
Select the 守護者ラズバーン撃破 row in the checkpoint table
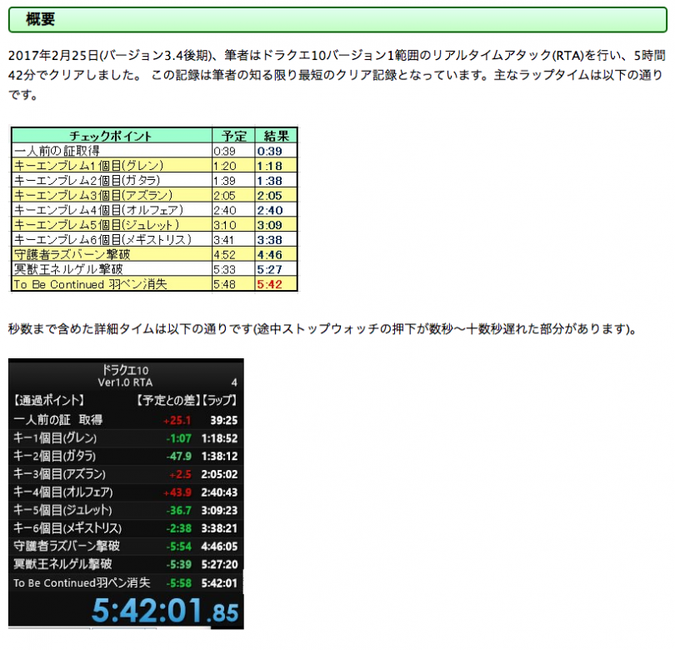[x=72, y=254]
